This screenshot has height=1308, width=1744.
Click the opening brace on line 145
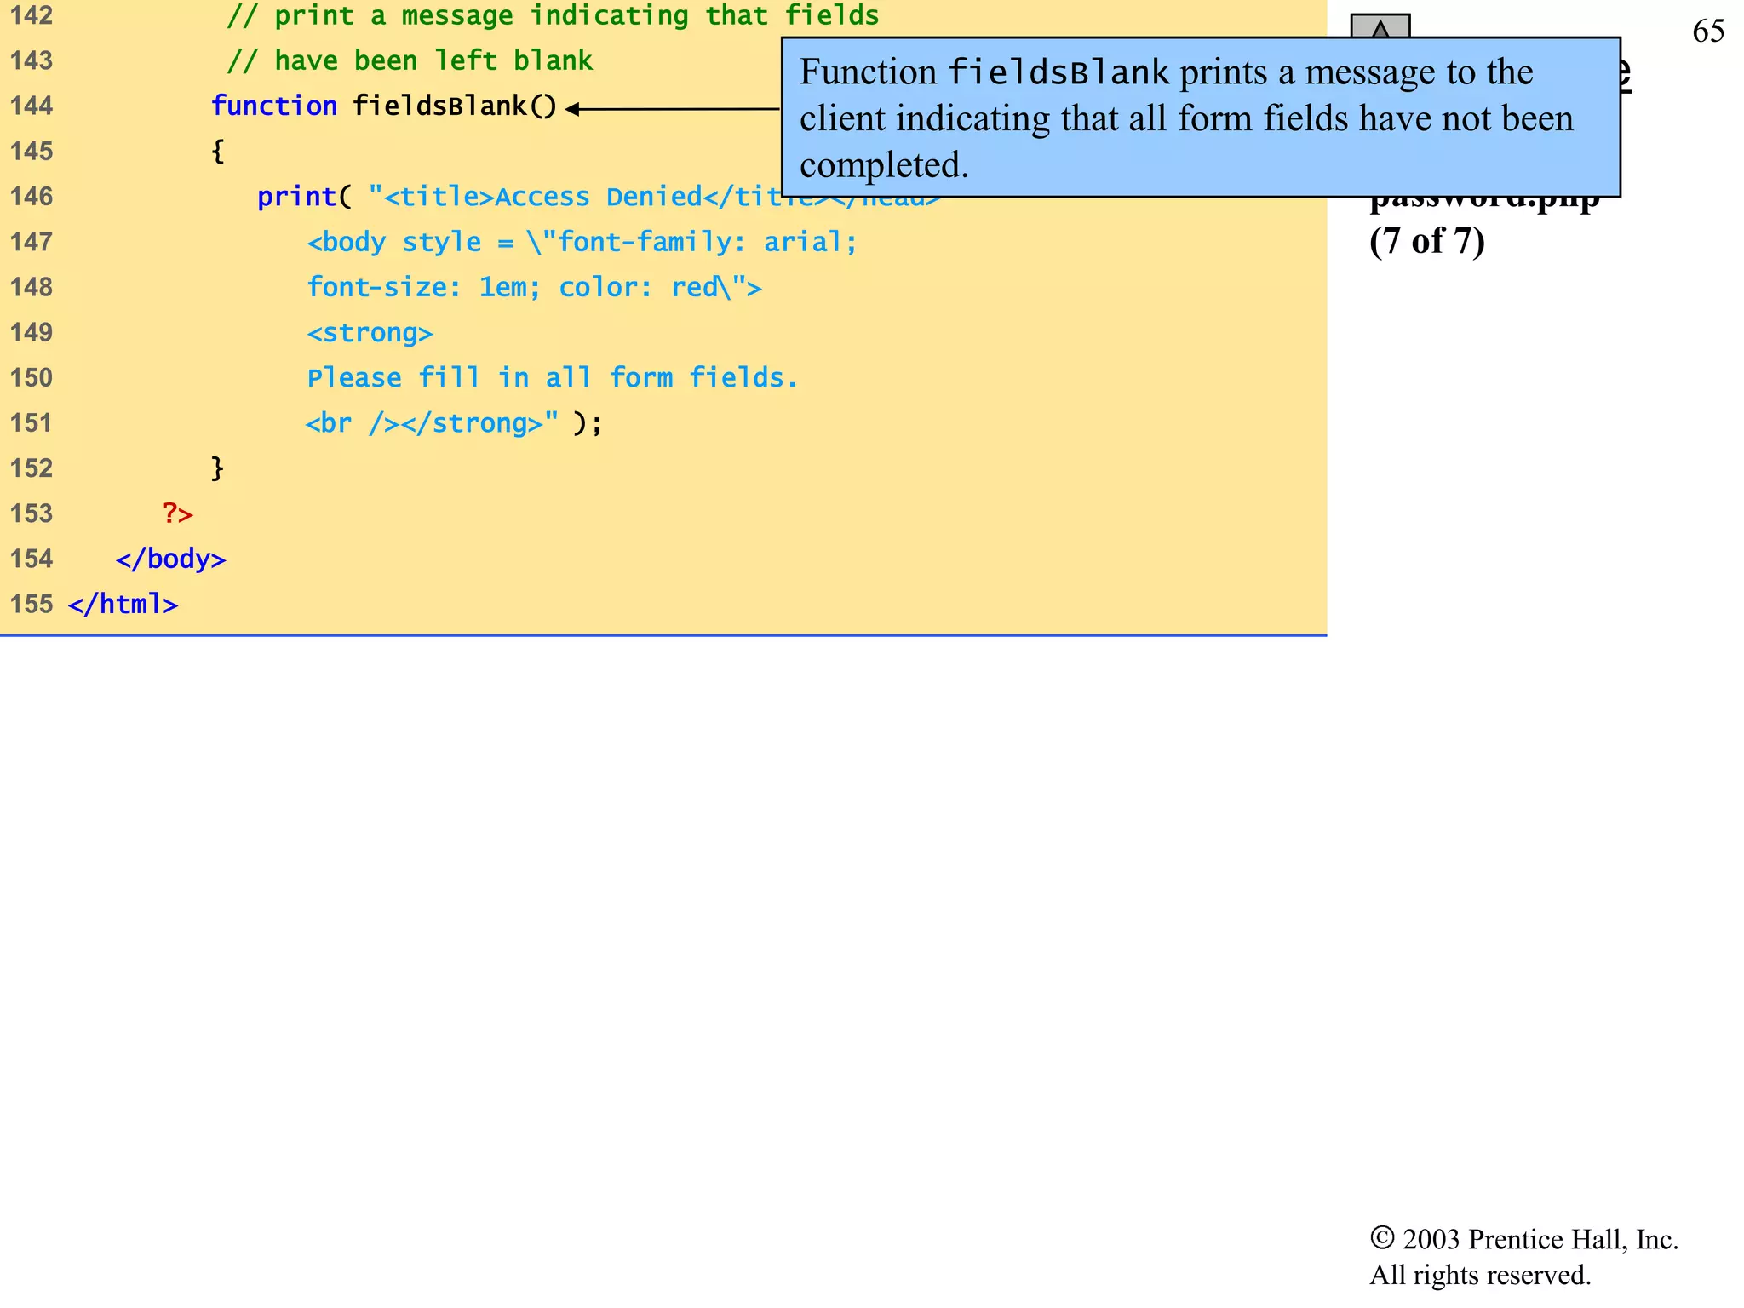click(218, 151)
